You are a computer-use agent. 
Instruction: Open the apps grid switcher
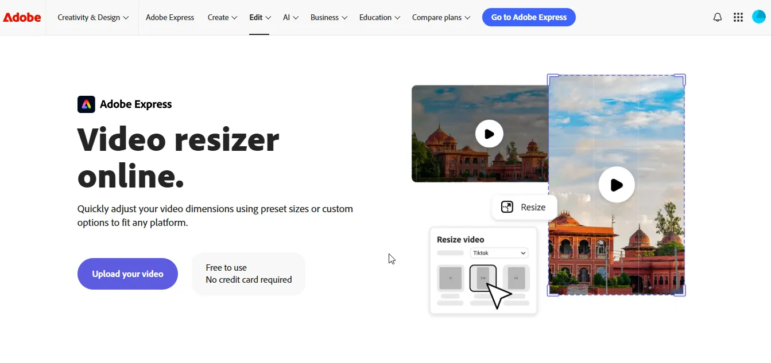(738, 17)
